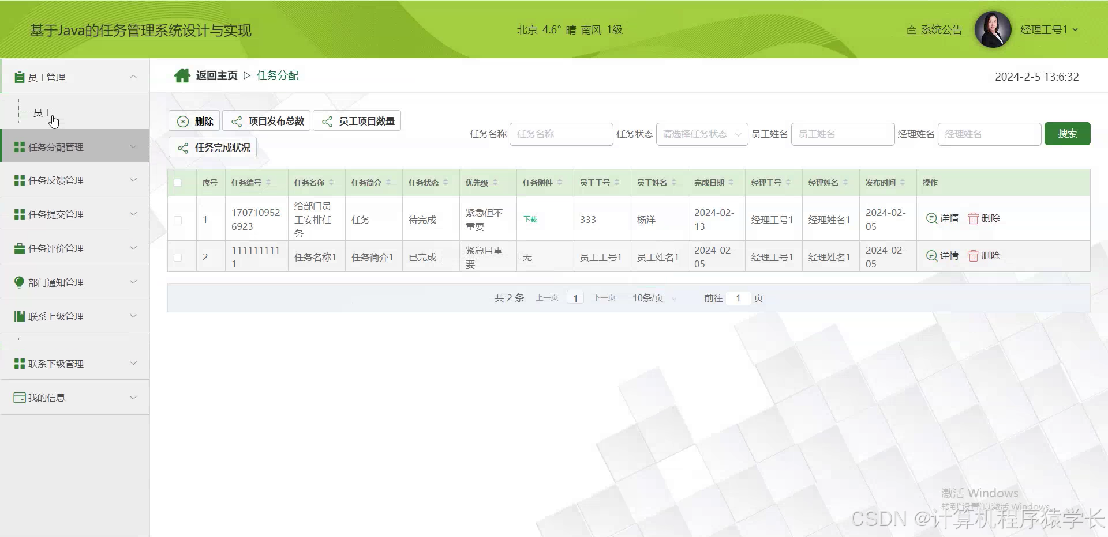Sort by 优先级 column arrows
The width and height of the screenshot is (1108, 537).
coord(495,183)
